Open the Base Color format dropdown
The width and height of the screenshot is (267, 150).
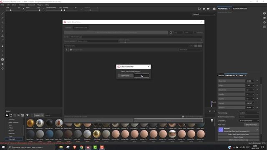tap(250, 81)
